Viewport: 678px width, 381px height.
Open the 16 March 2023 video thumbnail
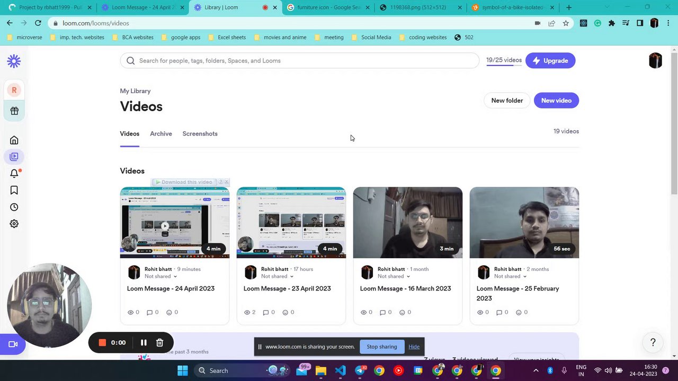pos(408,223)
